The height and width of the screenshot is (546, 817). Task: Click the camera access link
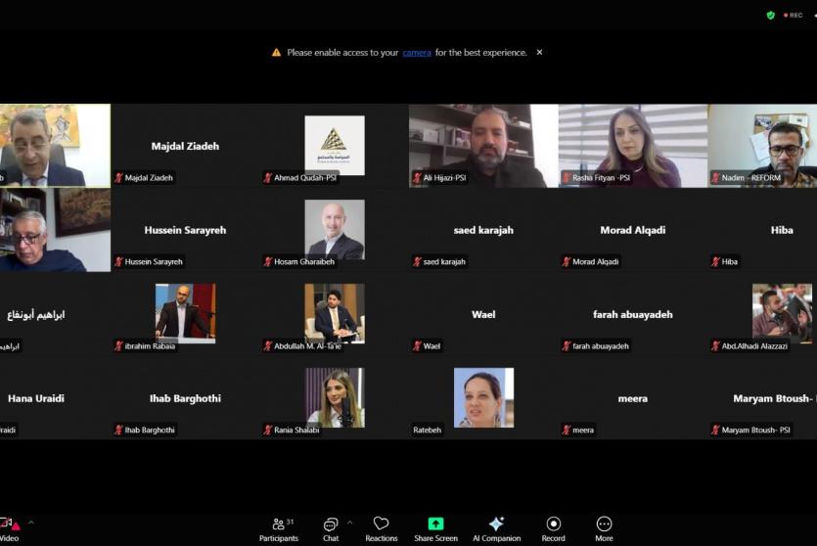pyautogui.click(x=417, y=53)
